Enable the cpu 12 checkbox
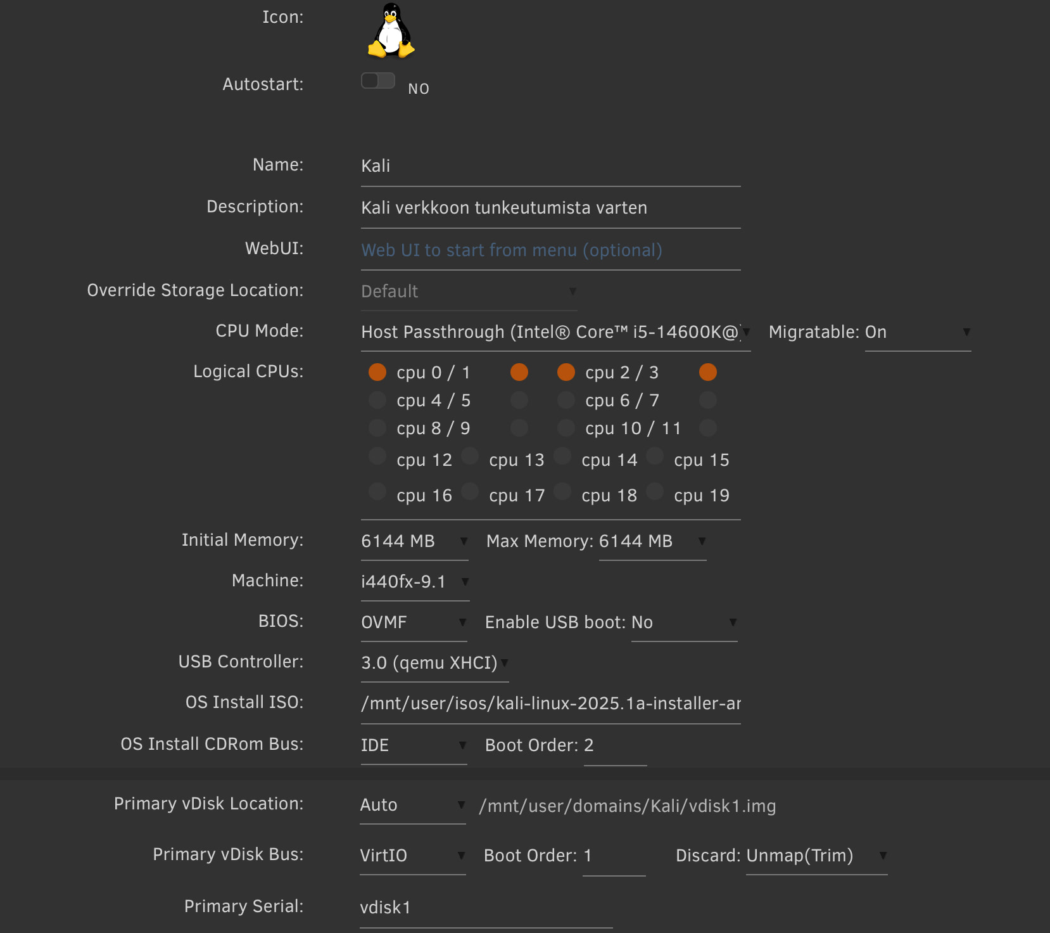 (x=377, y=456)
